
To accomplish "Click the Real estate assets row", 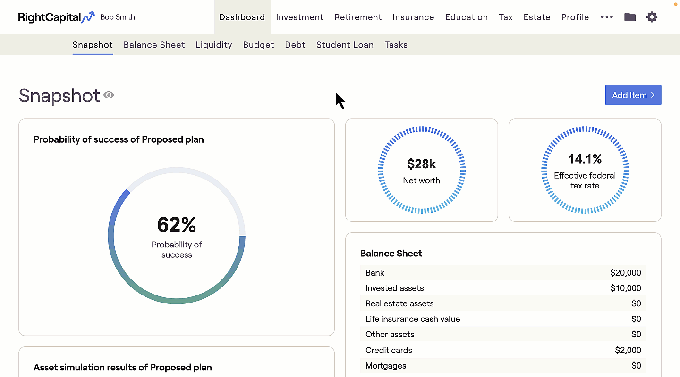I will (x=503, y=303).
